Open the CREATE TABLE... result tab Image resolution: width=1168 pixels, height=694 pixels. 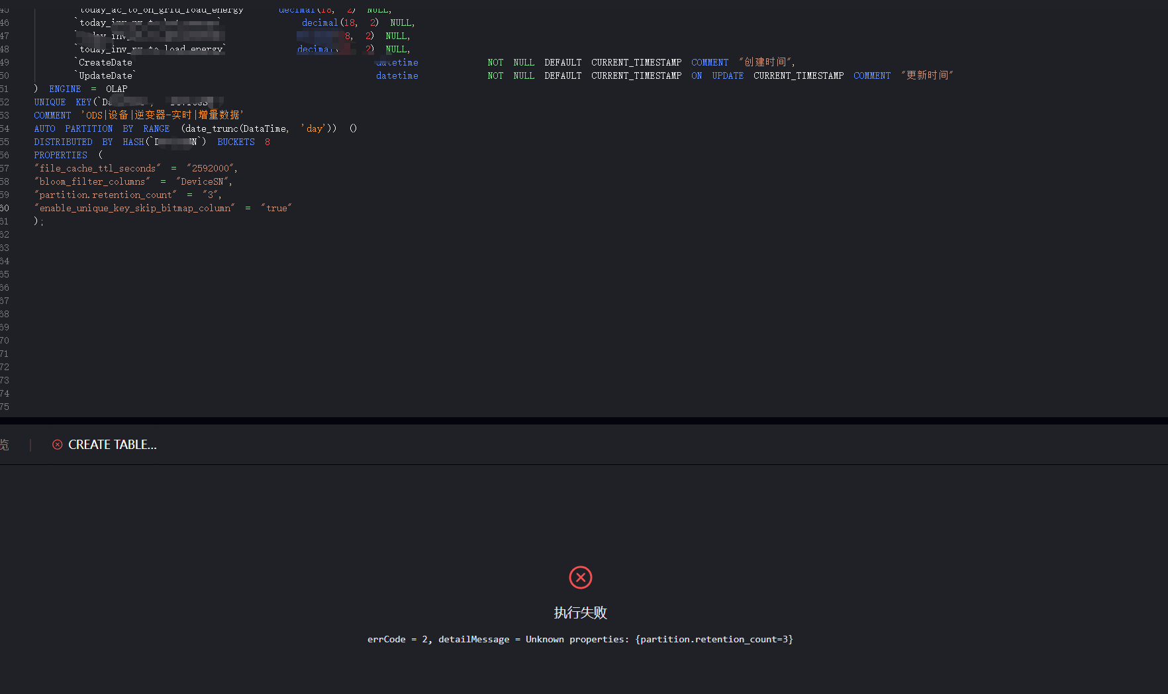coord(112,445)
